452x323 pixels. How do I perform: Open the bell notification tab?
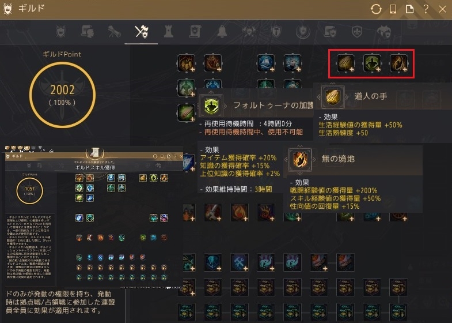click(x=222, y=32)
